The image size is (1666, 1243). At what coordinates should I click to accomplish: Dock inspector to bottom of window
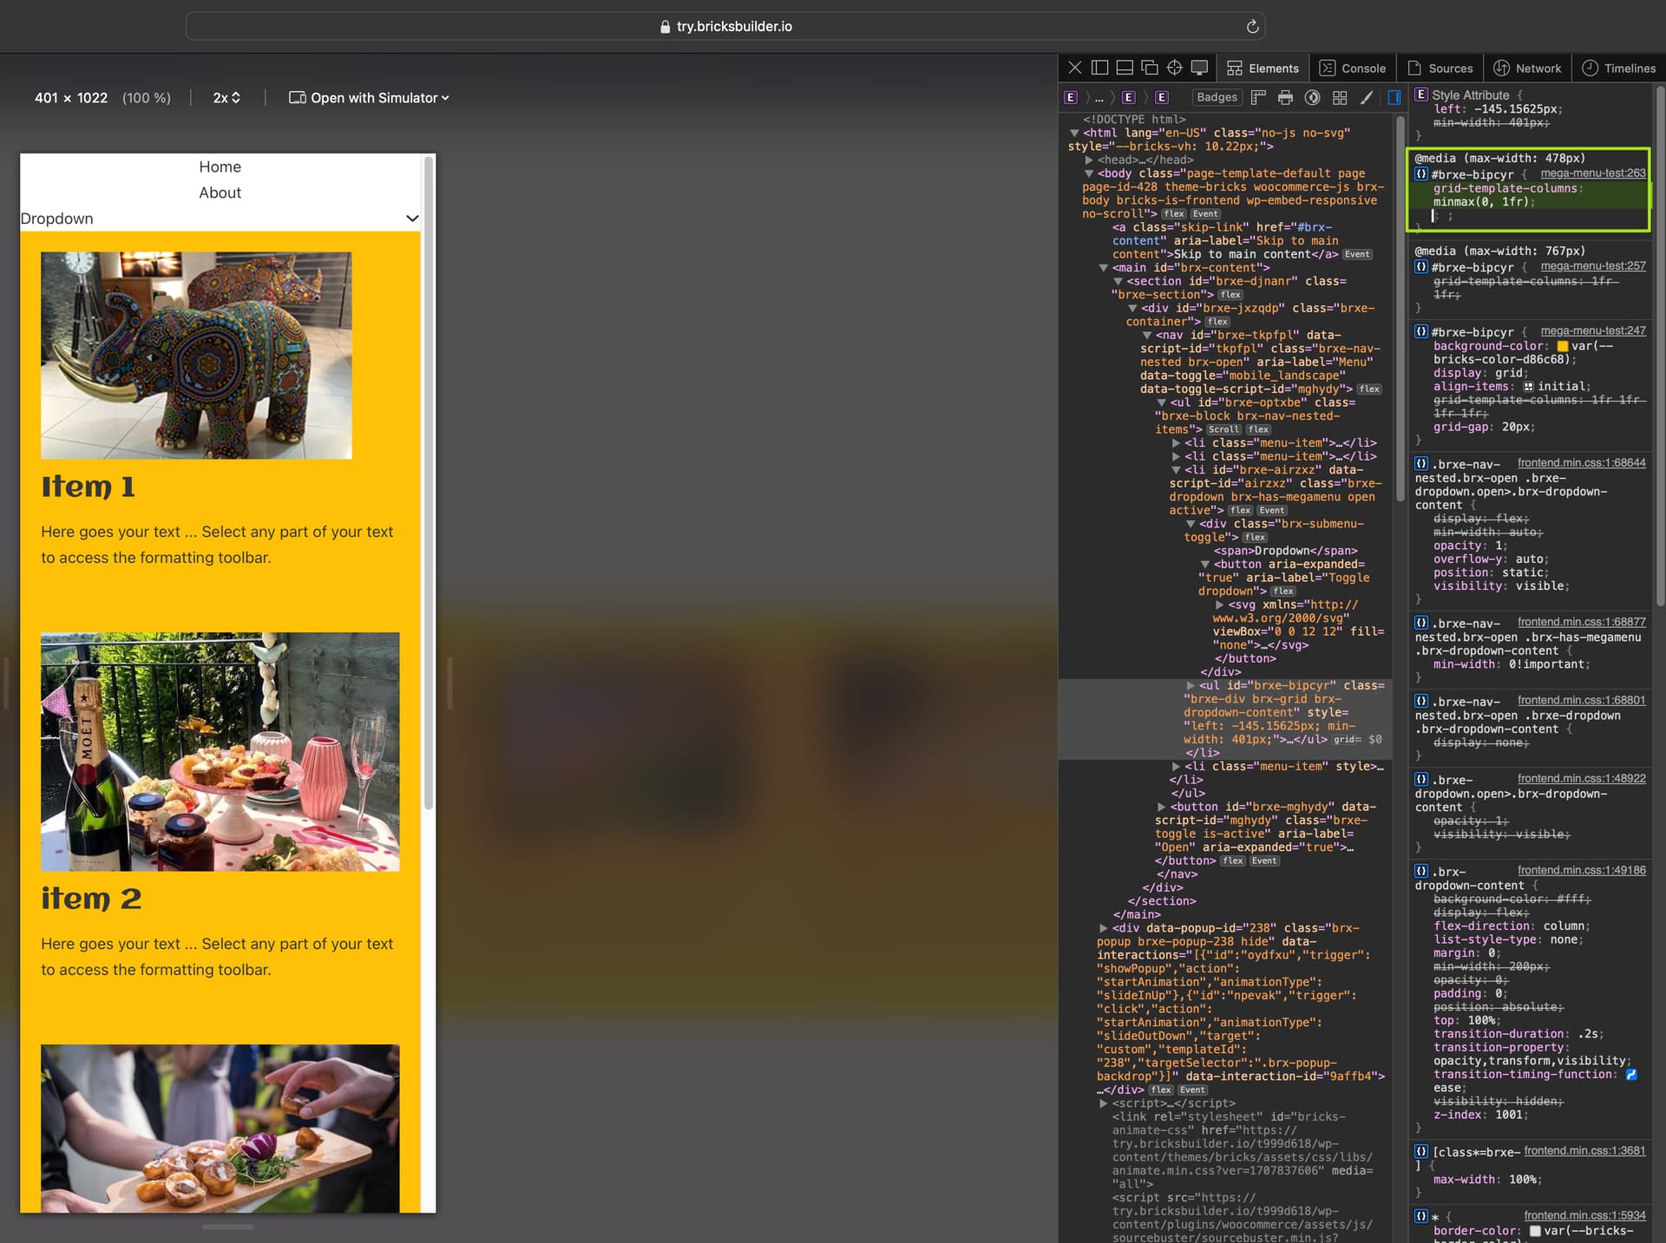tap(1125, 68)
